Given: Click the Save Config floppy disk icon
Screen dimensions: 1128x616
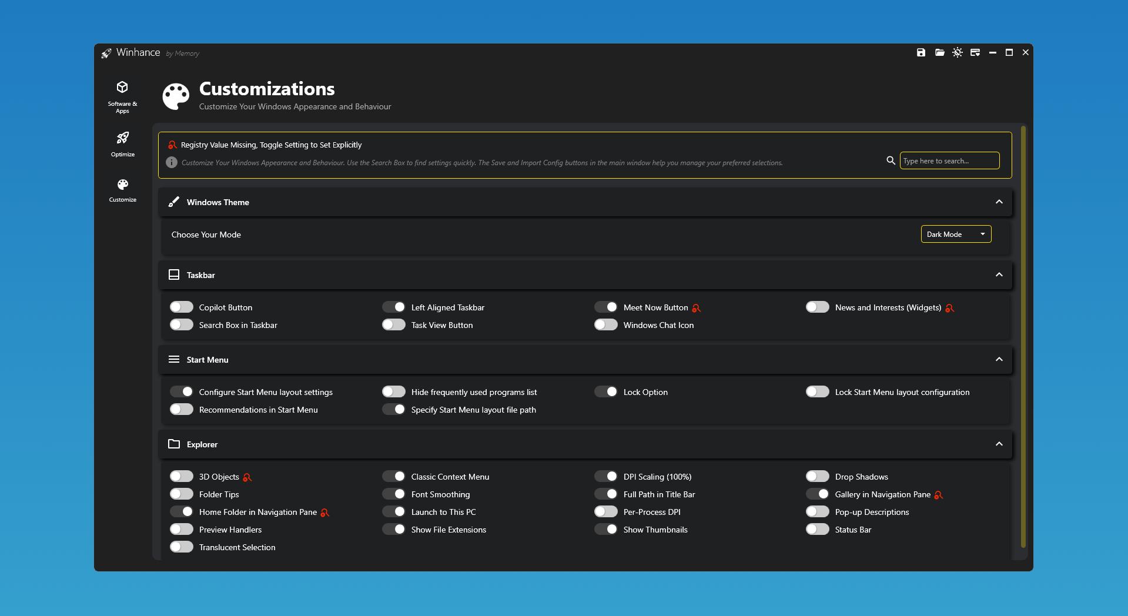Looking at the screenshot, I should click(x=921, y=53).
